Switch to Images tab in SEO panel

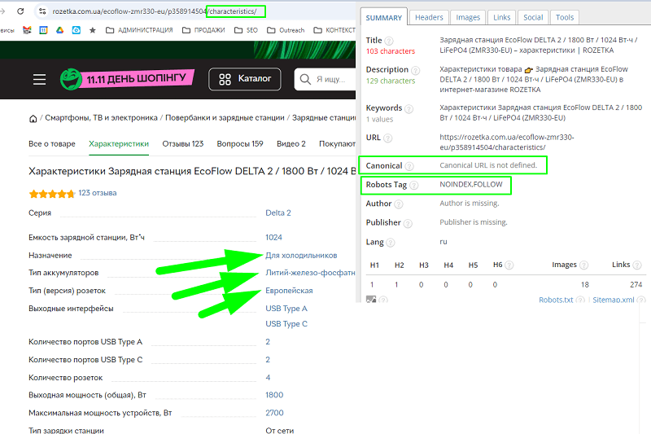[468, 17]
